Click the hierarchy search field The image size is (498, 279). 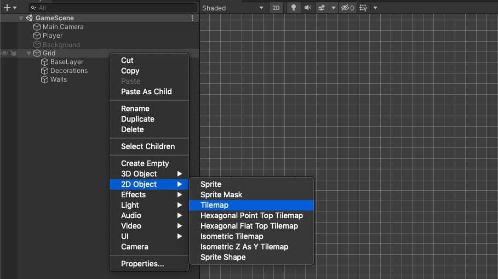tap(112, 8)
